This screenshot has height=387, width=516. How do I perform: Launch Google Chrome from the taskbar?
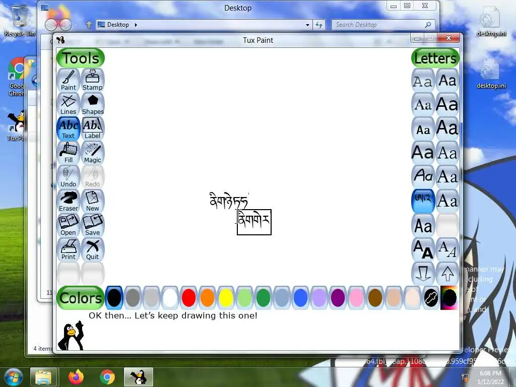tap(107, 377)
